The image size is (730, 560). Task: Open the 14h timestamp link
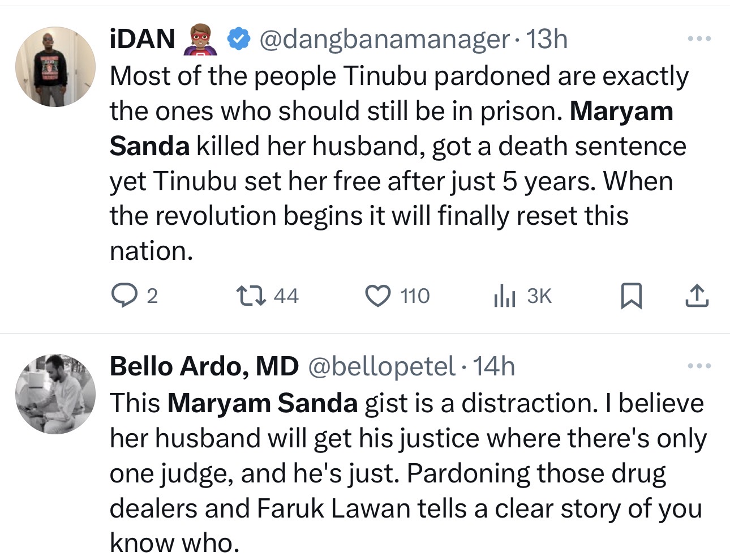[x=494, y=366]
